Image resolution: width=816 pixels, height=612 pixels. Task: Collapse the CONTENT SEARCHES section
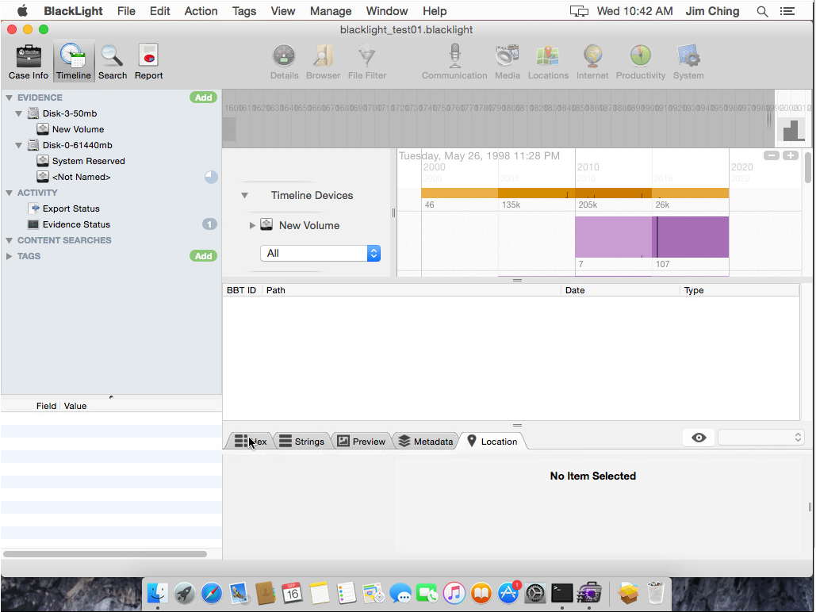click(9, 240)
